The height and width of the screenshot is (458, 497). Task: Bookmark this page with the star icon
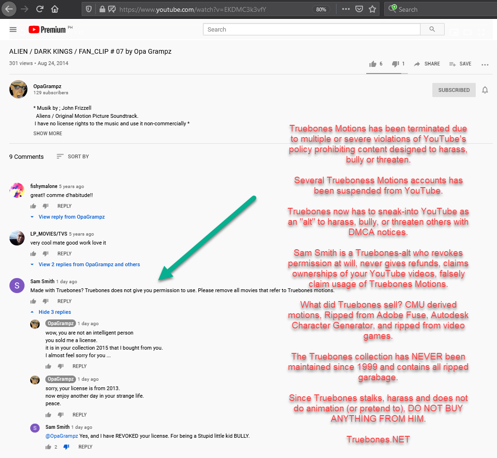[x=372, y=9]
